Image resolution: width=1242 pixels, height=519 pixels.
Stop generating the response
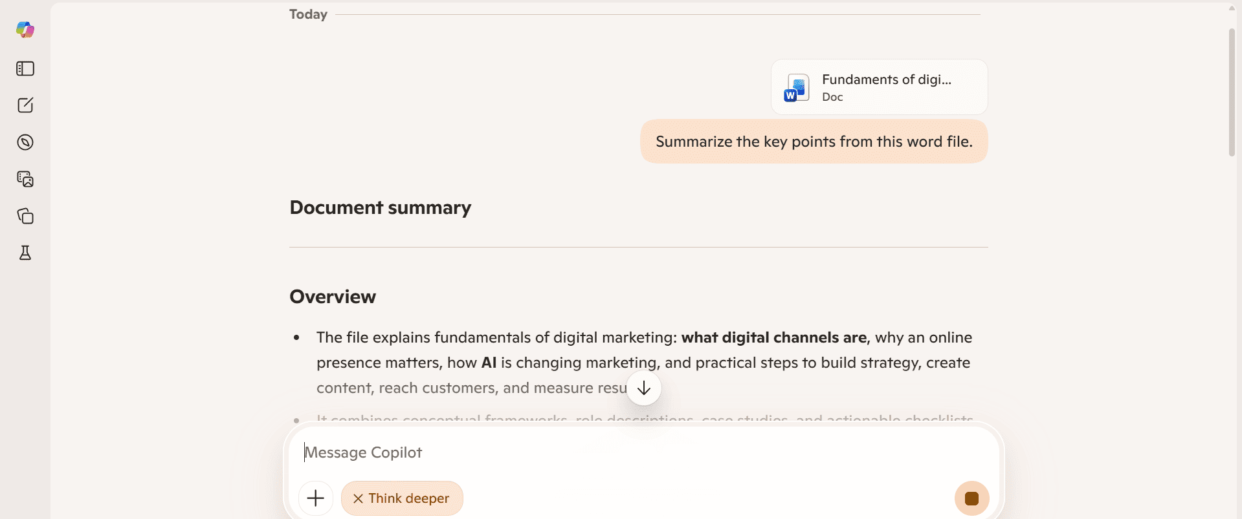[971, 498]
